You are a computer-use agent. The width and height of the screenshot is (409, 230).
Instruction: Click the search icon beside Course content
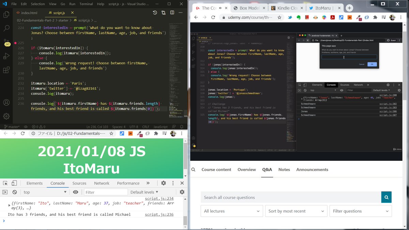click(193, 169)
